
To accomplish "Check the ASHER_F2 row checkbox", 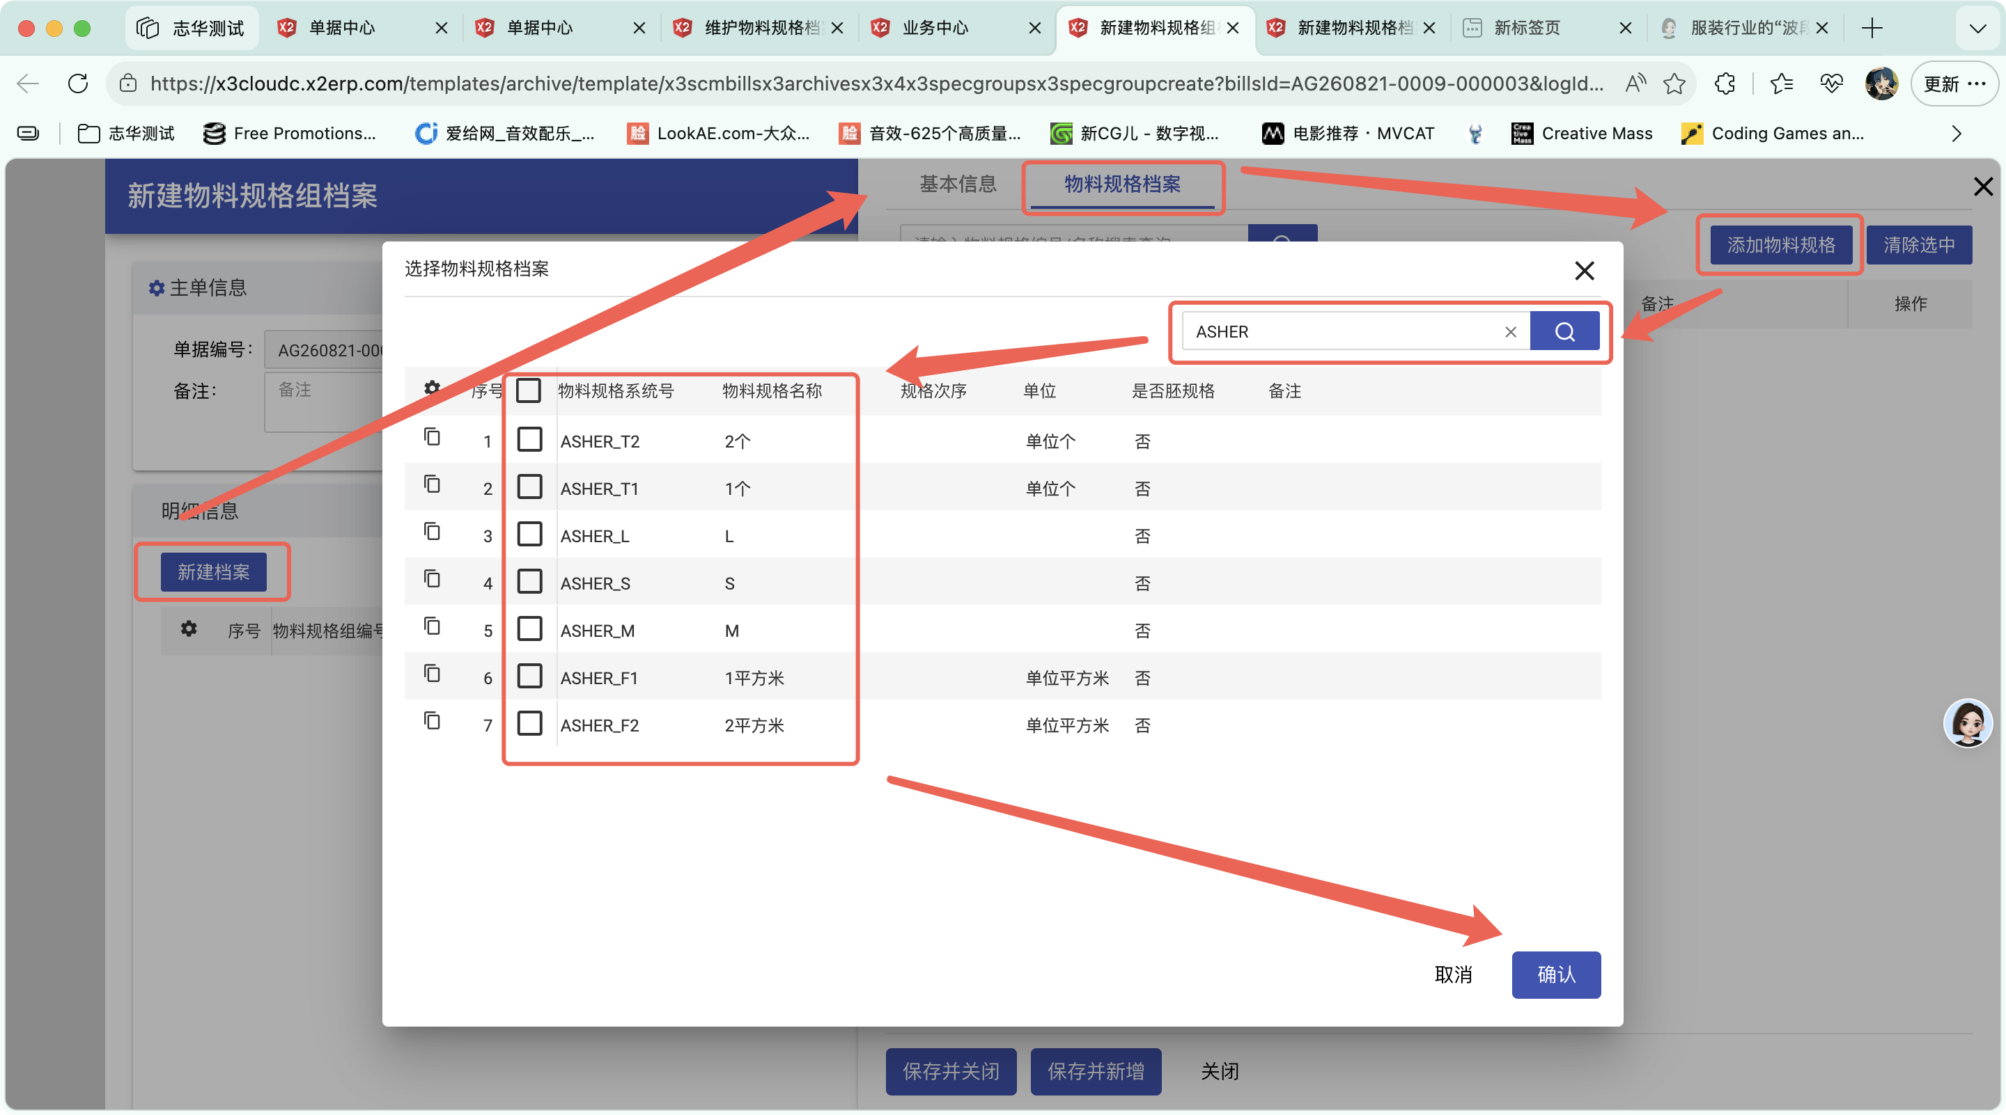I will coord(530,725).
